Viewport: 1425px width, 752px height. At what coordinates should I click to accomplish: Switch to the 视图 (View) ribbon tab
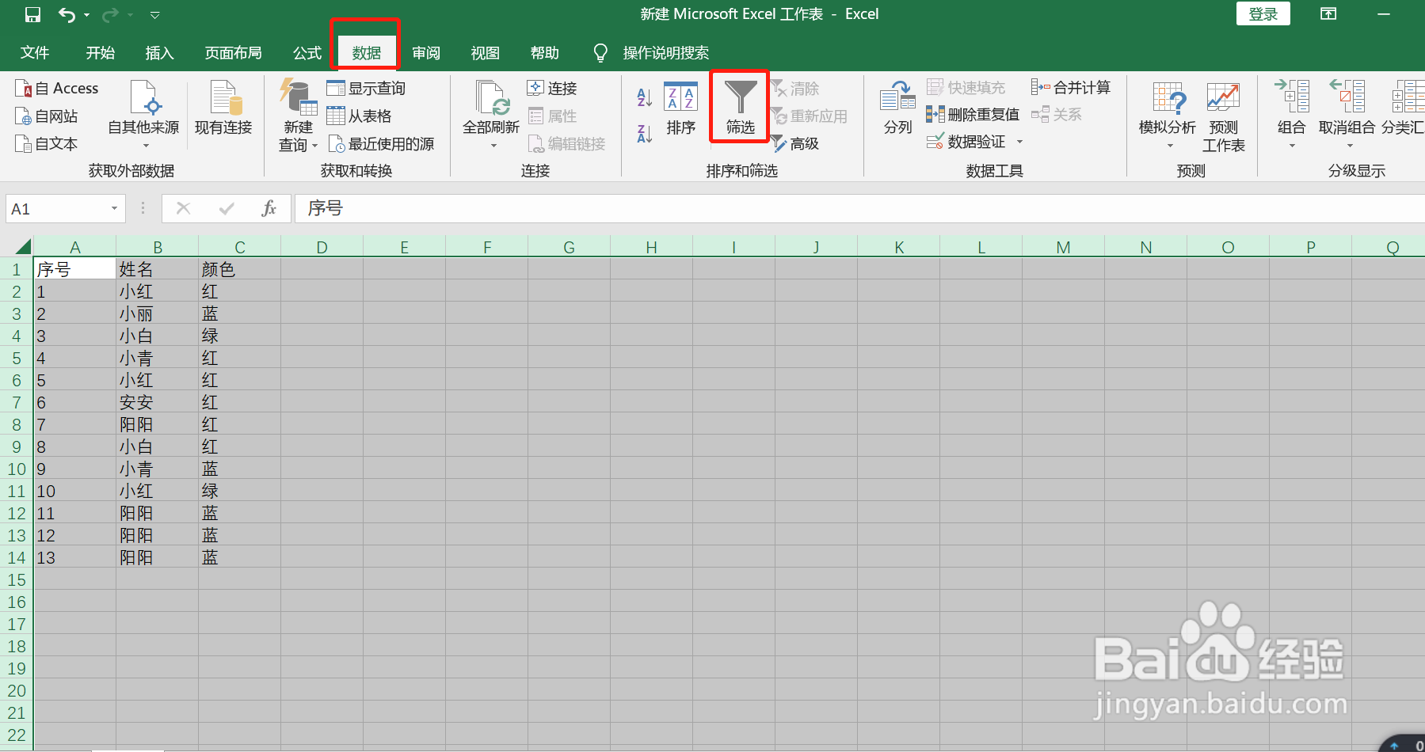pyautogui.click(x=484, y=52)
